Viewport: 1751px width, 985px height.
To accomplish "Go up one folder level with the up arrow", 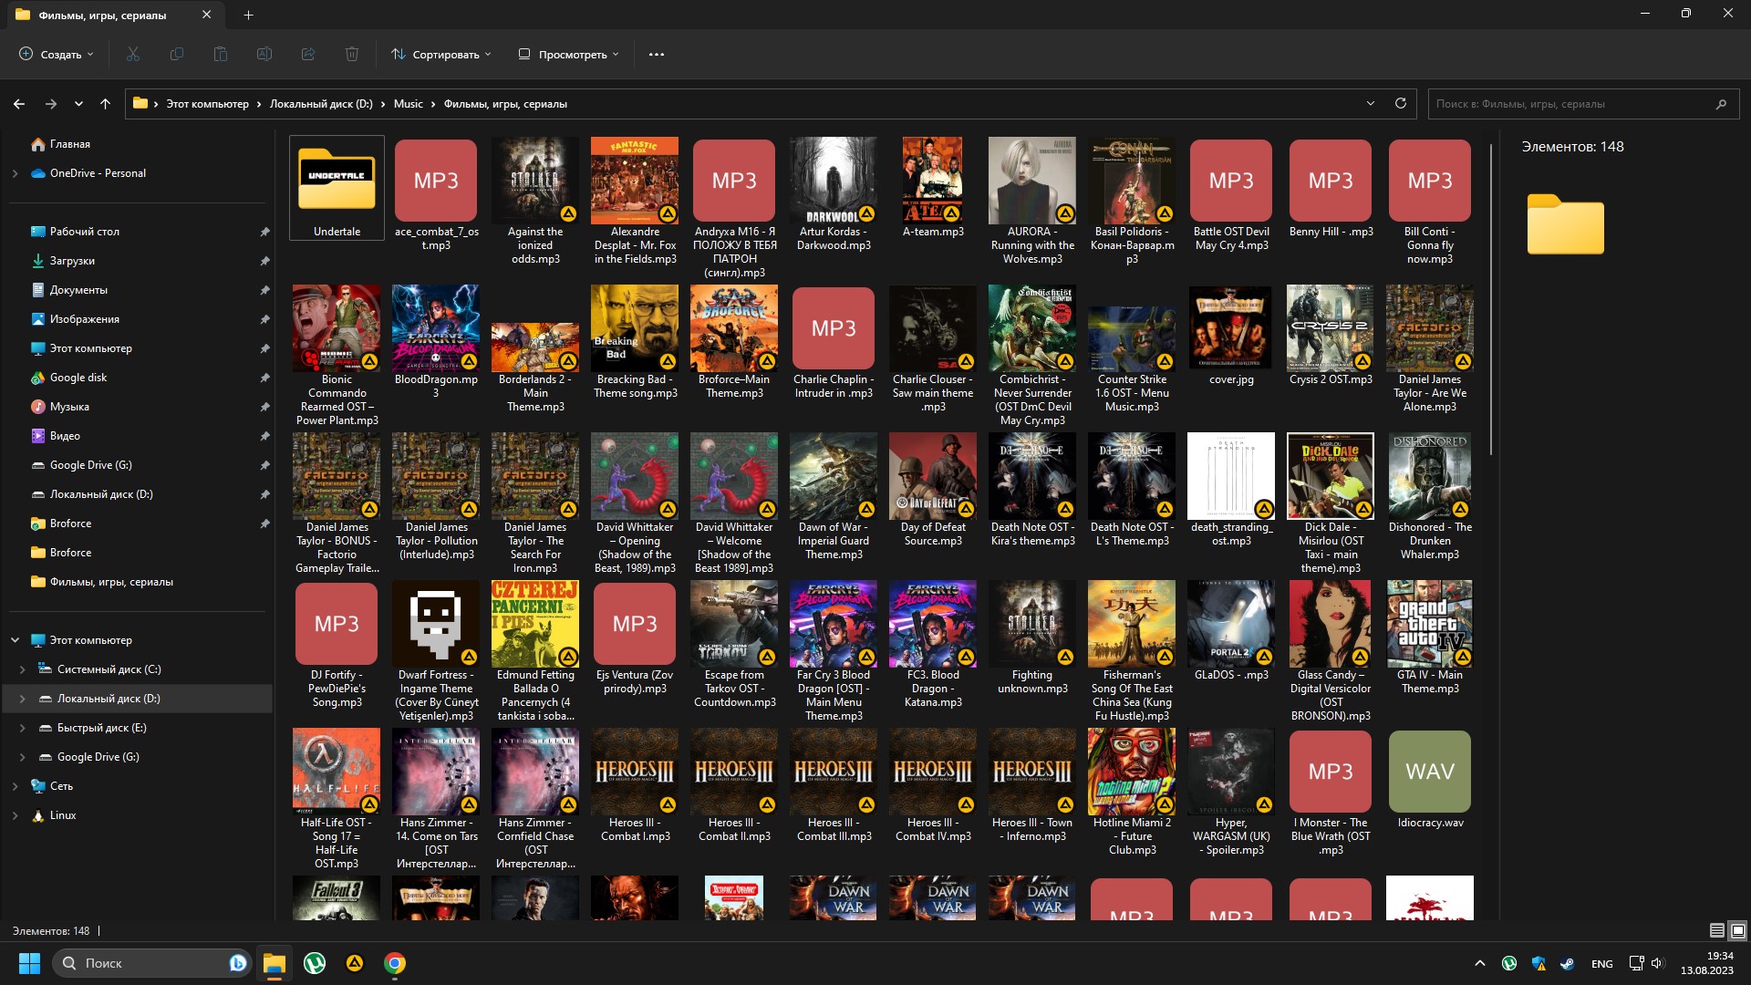I will (106, 104).
